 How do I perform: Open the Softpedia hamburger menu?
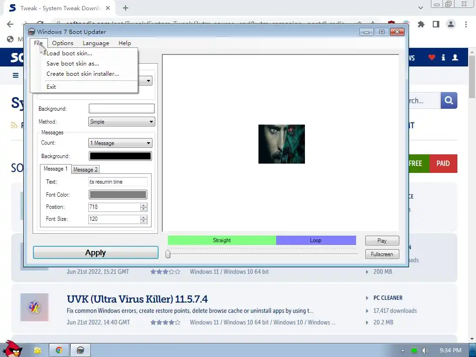click(16, 75)
